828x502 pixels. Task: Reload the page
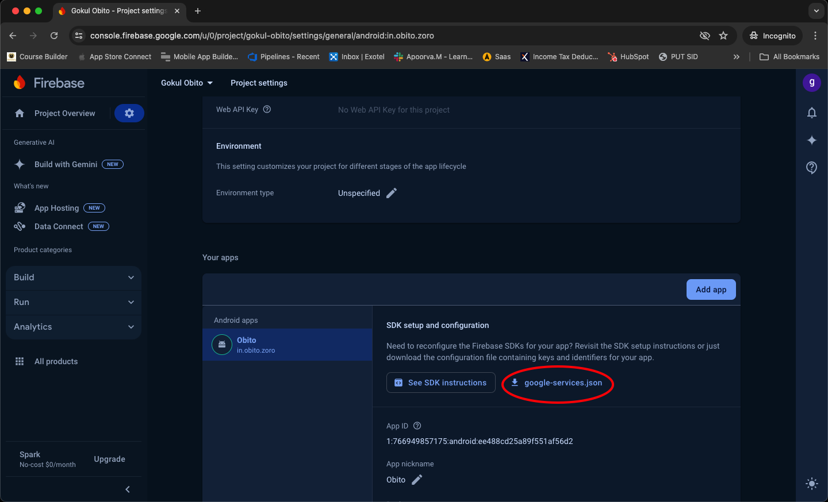pos(54,36)
